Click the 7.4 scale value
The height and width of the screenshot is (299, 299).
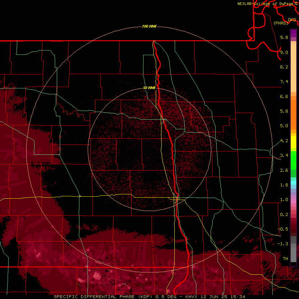pyautogui.click(x=284, y=82)
